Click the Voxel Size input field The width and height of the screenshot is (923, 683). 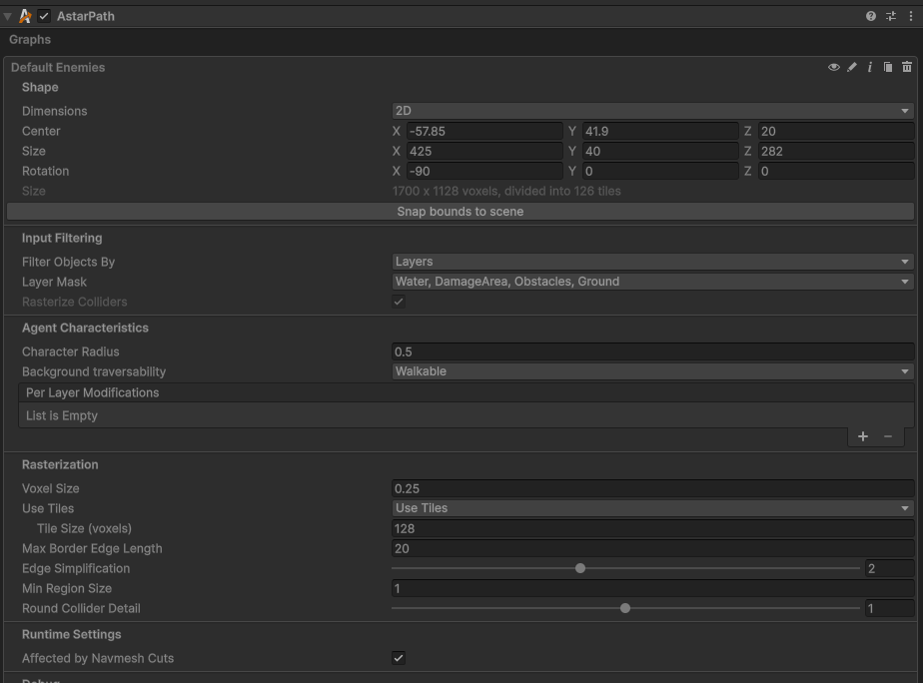[x=652, y=488]
